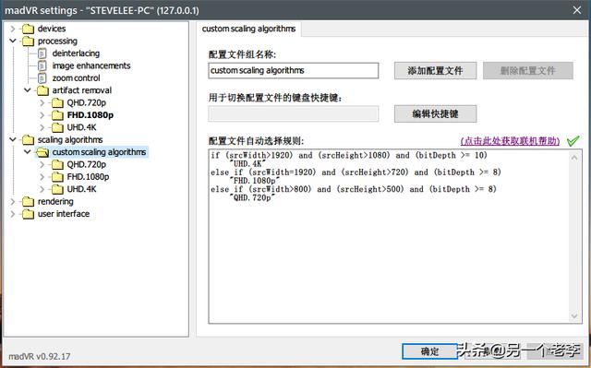This screenshot has height=368, width=591.
Task: Click the profile group name input field
Action: [294, 71]
